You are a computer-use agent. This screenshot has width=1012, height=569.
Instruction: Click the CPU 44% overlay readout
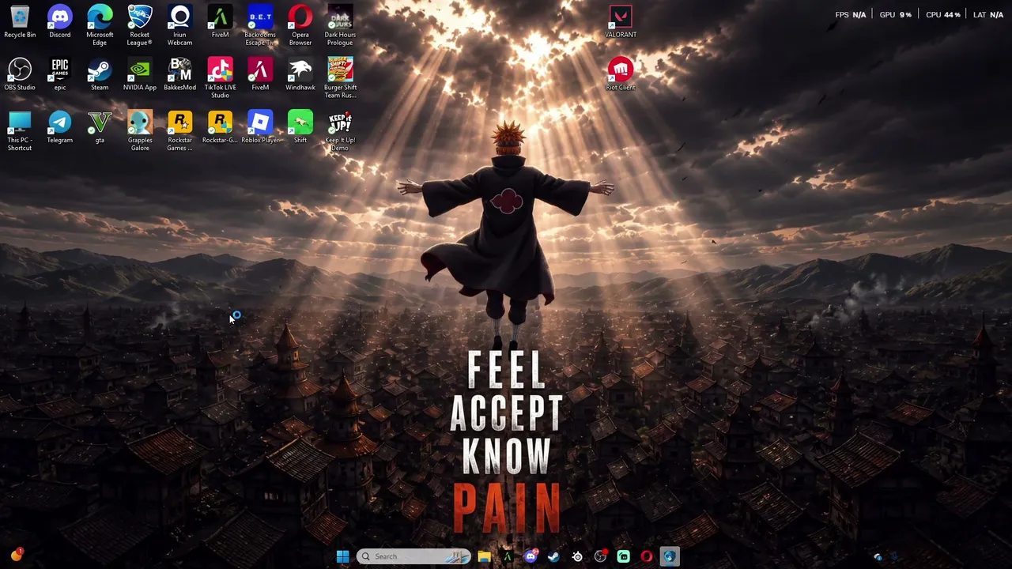942,15
